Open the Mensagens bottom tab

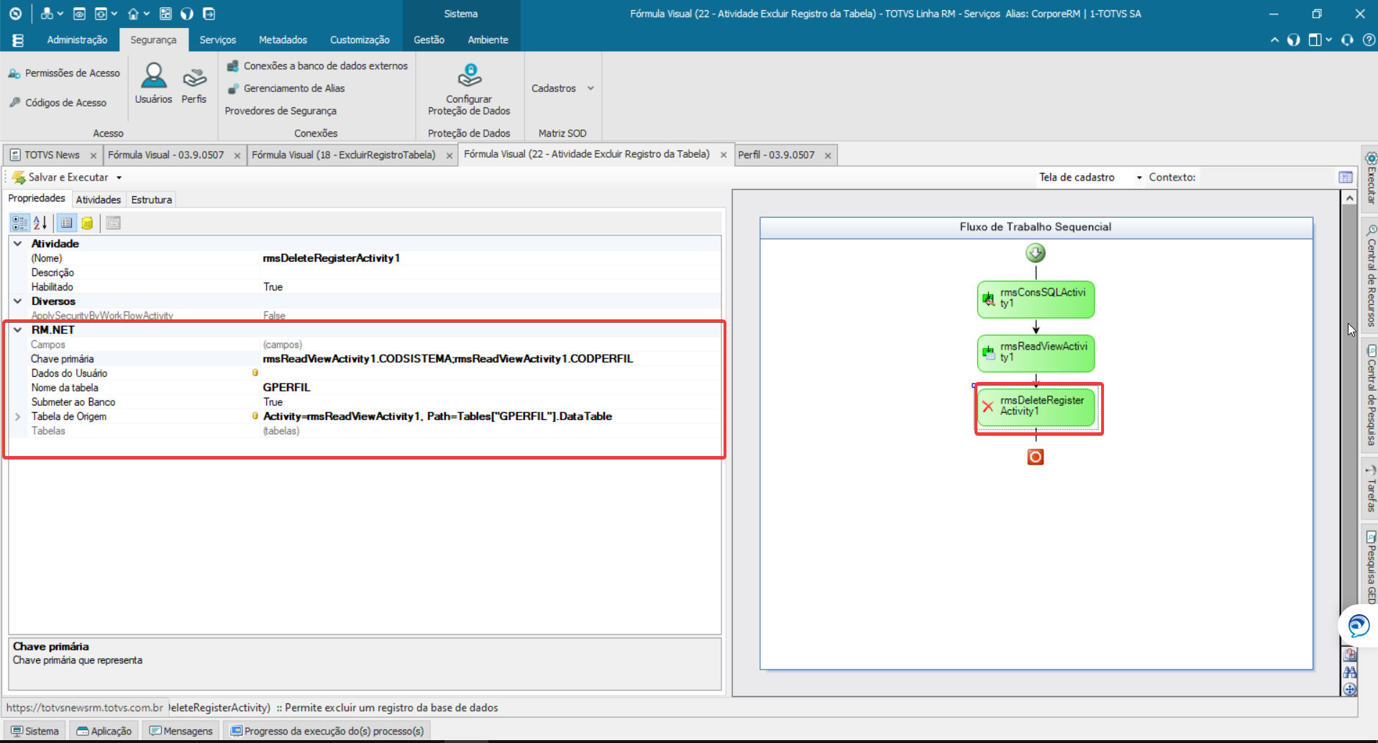(181, 731)
